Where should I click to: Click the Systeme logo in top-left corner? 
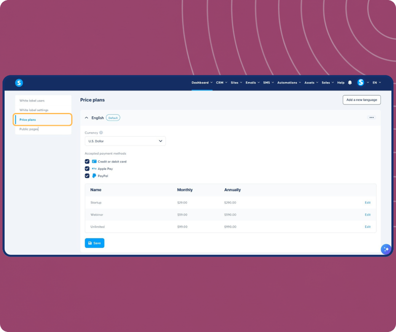click(19, 83)
